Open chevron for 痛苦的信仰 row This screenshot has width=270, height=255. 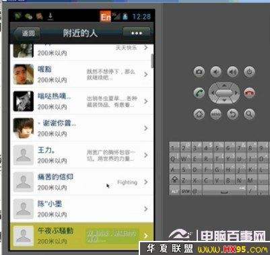[x=146, y=182]
